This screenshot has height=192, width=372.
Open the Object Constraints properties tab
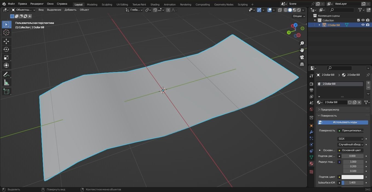click(x=311, y=151)
